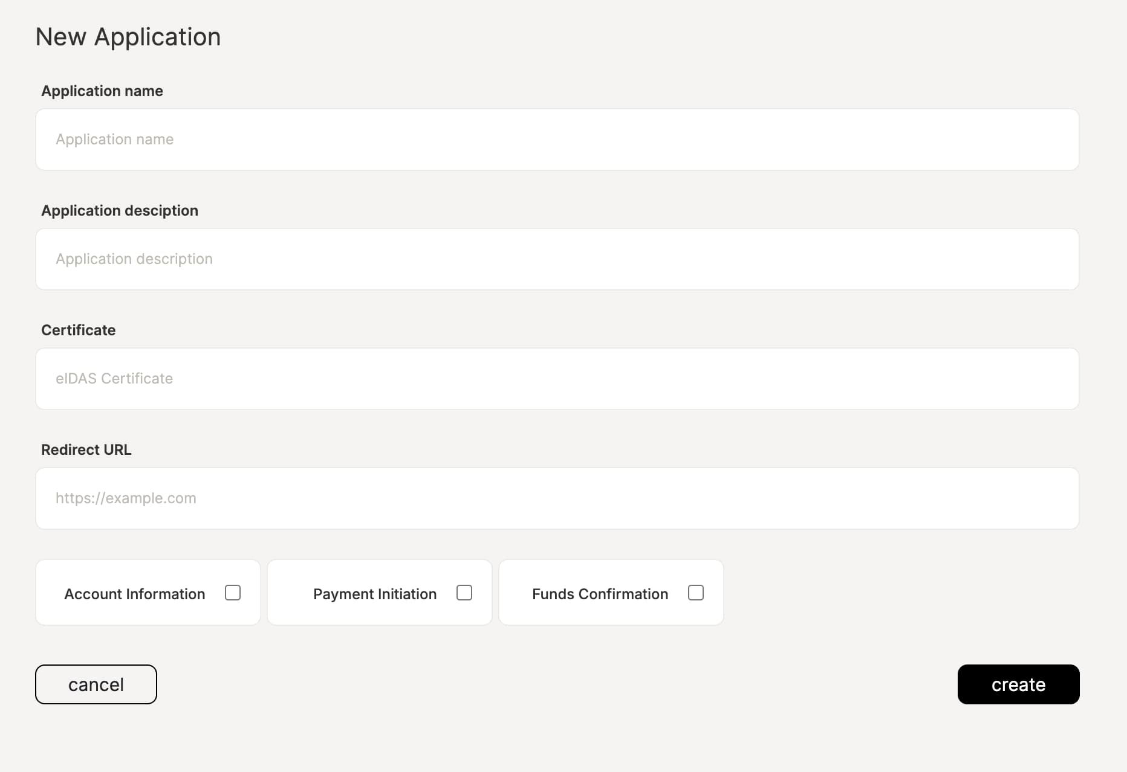The width and height of the screenshot is (1127, 772).
Task: Enable the Funds Confirmation checkbox
Action: pos(696,593)
